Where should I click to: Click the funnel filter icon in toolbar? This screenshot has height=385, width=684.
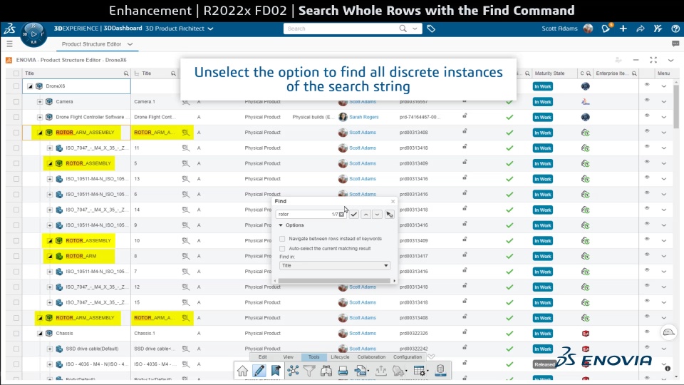(x=309, y=371)
